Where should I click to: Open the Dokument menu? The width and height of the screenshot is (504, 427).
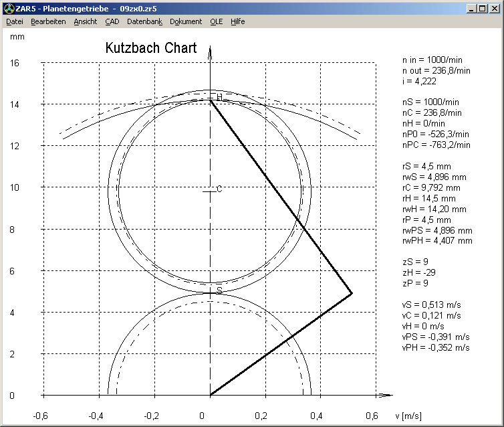click(x=185, y=21)
